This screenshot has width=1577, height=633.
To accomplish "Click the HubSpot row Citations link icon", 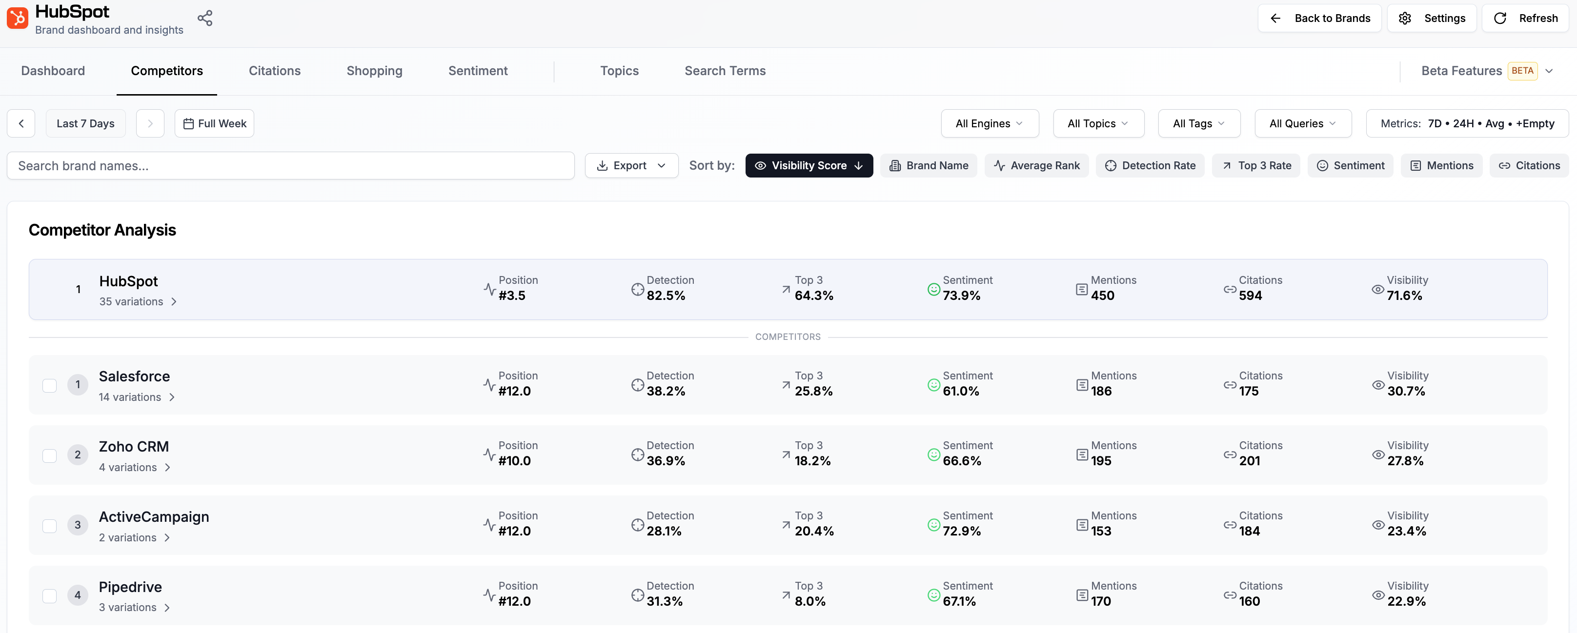I will pyautogui.click(x=1230, y=289).
